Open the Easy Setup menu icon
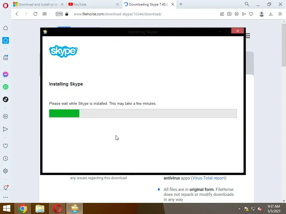The height and width of the screenshot is (214, 286). [280, 14]
